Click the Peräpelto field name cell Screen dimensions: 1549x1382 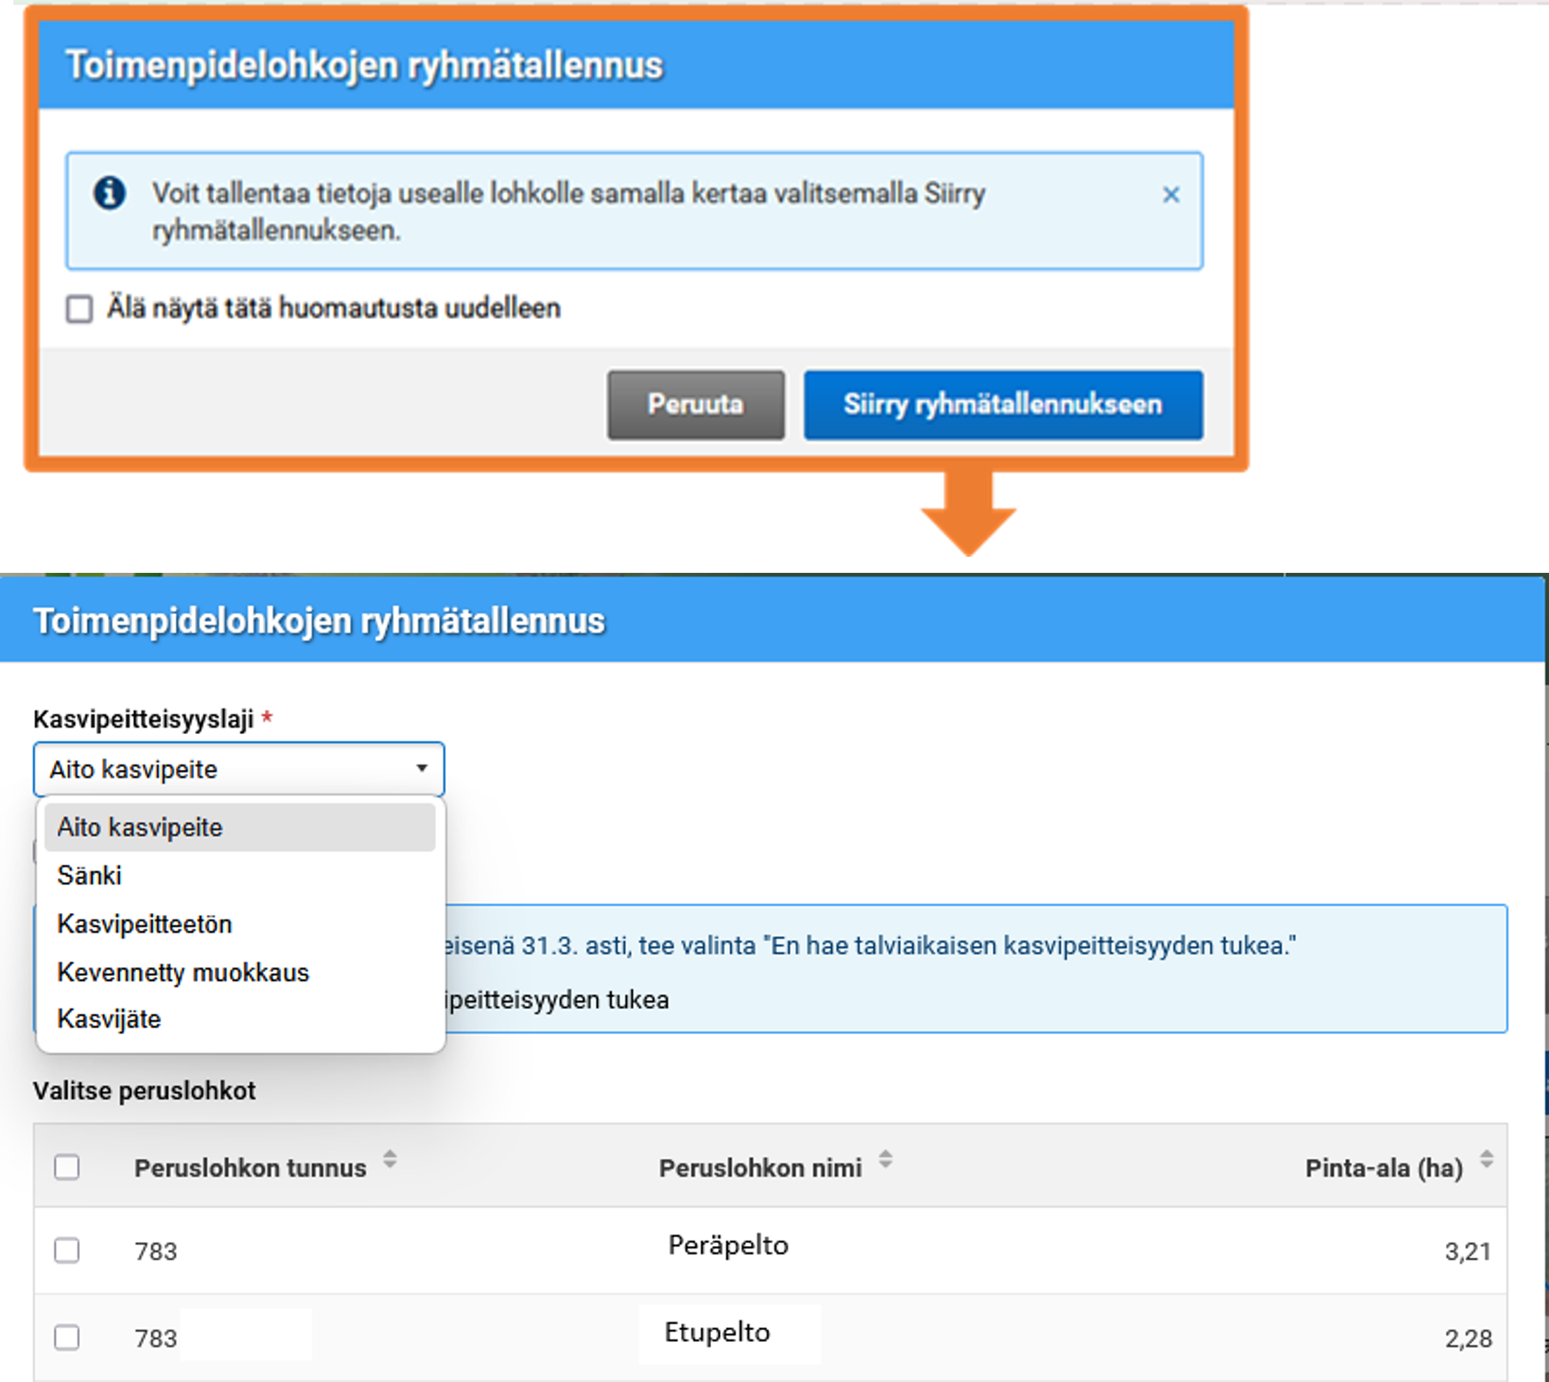point(728,1245)
